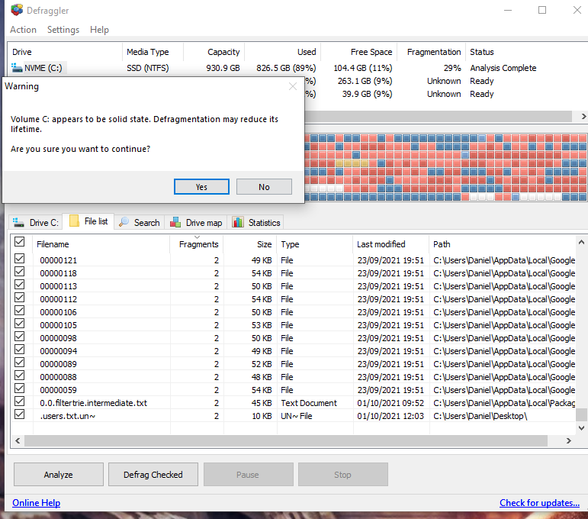Screen dimensions: 588x519
Task: Click file list horizontal scroll left arrow
Action: click(x=18, y=440)
